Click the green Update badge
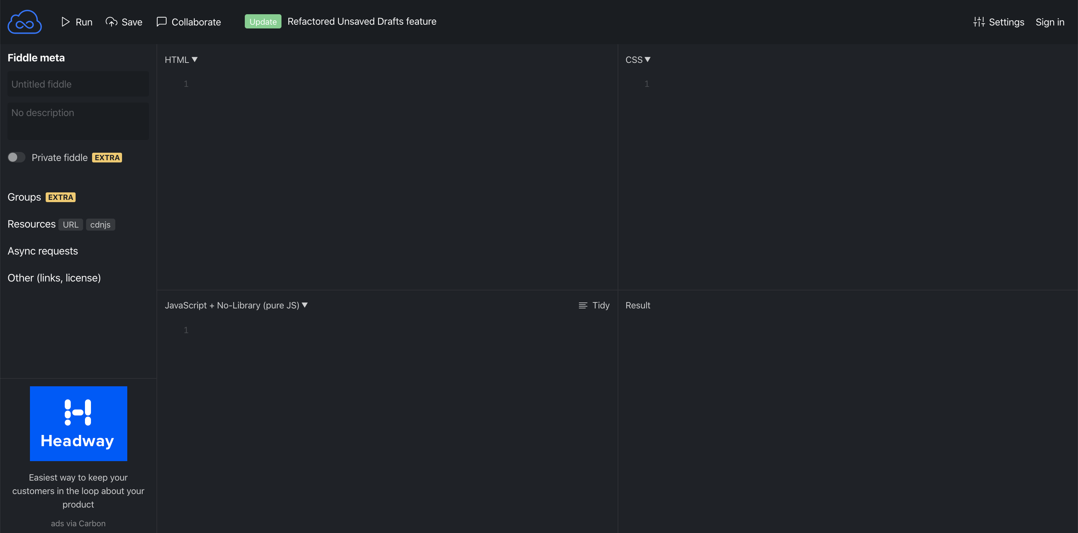The width and height of the screenshot is (1078, 533). point(263,22)
